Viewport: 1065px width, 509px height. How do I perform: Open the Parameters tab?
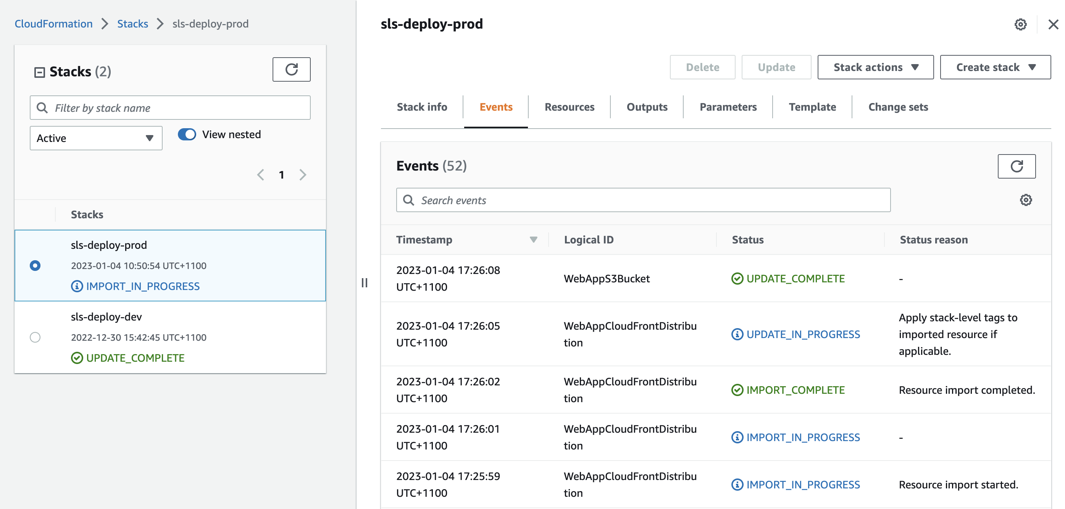tap(728, 107)
